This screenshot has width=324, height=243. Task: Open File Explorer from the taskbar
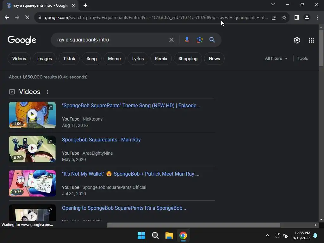169,235
